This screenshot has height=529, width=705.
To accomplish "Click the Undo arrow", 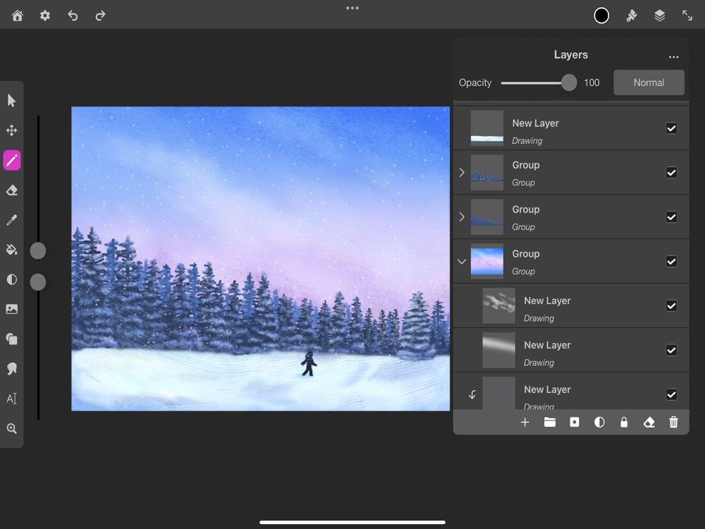I will pos(73,16).
